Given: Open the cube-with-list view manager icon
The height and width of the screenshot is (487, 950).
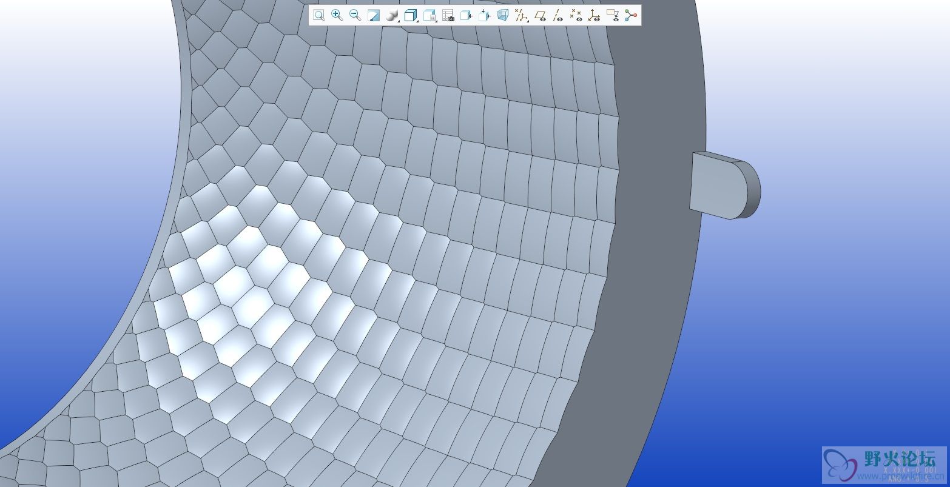Looking at the screenshot, I should pyautogui.click(x=430, y=15).
